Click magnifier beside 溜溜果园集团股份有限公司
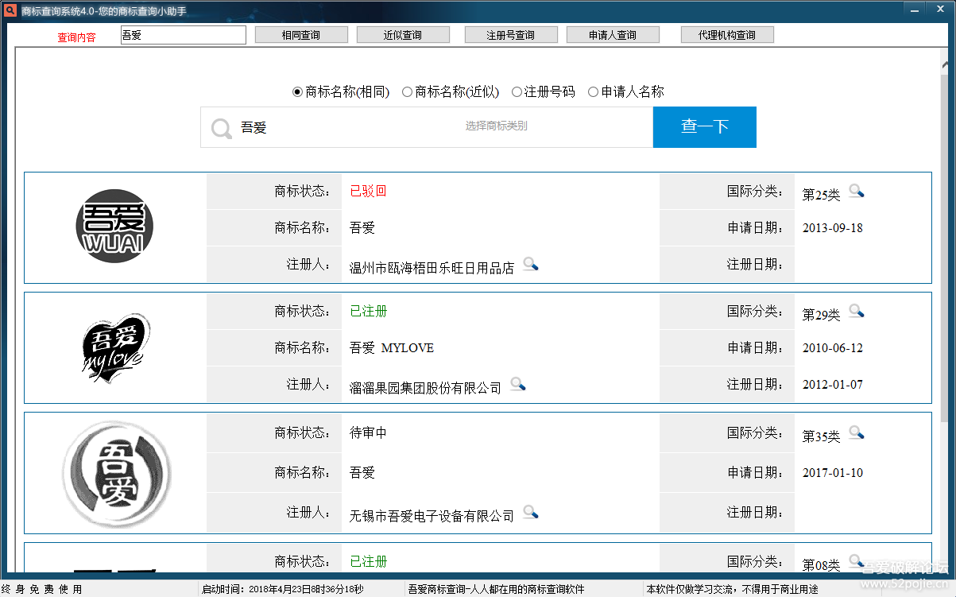Viewport: 956px width, 597px height. tap(517, 385)
